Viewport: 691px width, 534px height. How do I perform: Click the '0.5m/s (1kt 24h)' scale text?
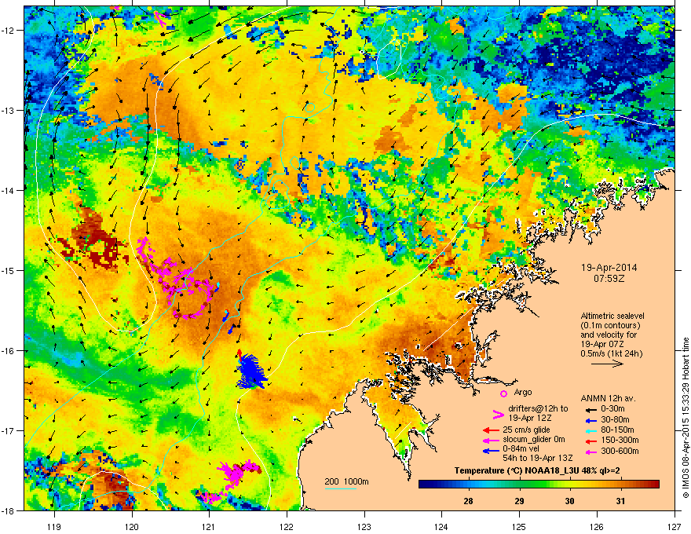tap(611, 354)
